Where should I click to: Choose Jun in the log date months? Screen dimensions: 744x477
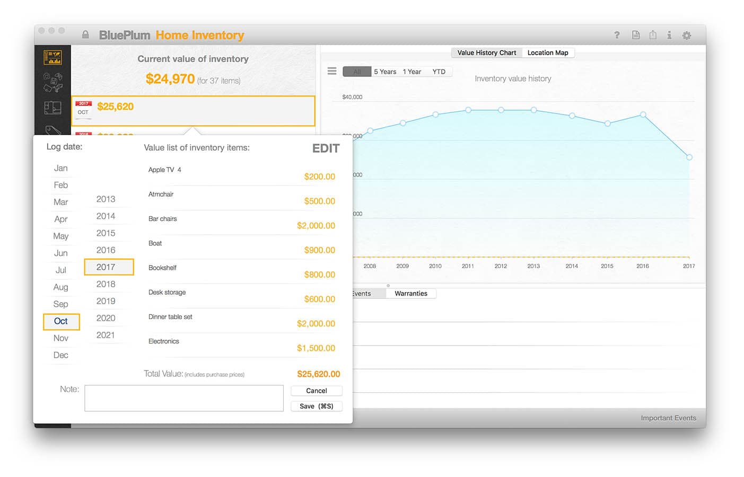coord(61,253)
